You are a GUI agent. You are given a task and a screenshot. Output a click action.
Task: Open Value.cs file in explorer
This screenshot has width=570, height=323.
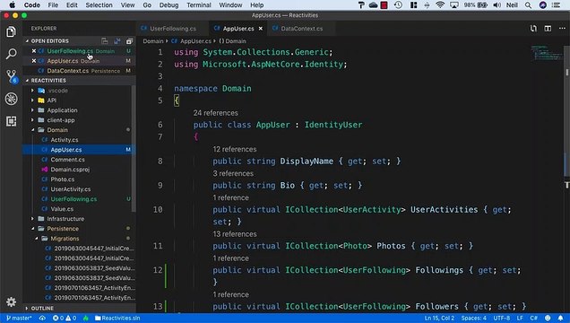pos(62,209)
